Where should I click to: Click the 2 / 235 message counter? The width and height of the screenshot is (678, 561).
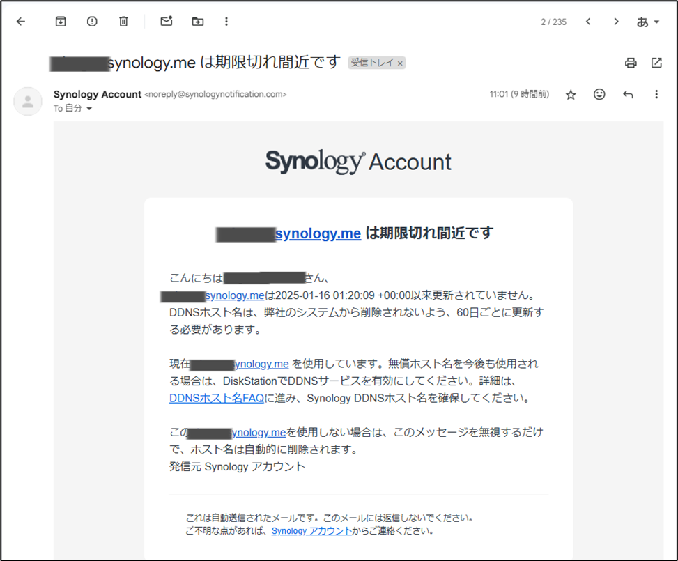click(x=553, y=22)
